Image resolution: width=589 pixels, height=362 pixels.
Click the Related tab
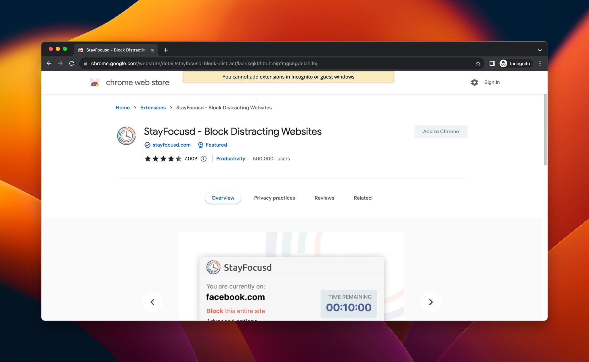[x=362, y=198]
